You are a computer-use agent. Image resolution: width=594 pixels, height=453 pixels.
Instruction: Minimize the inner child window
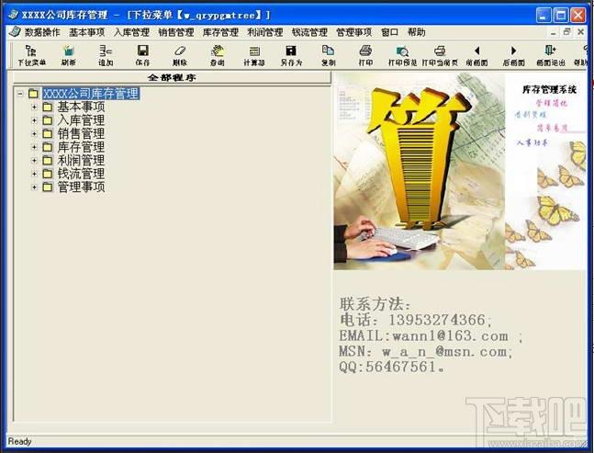554,32
